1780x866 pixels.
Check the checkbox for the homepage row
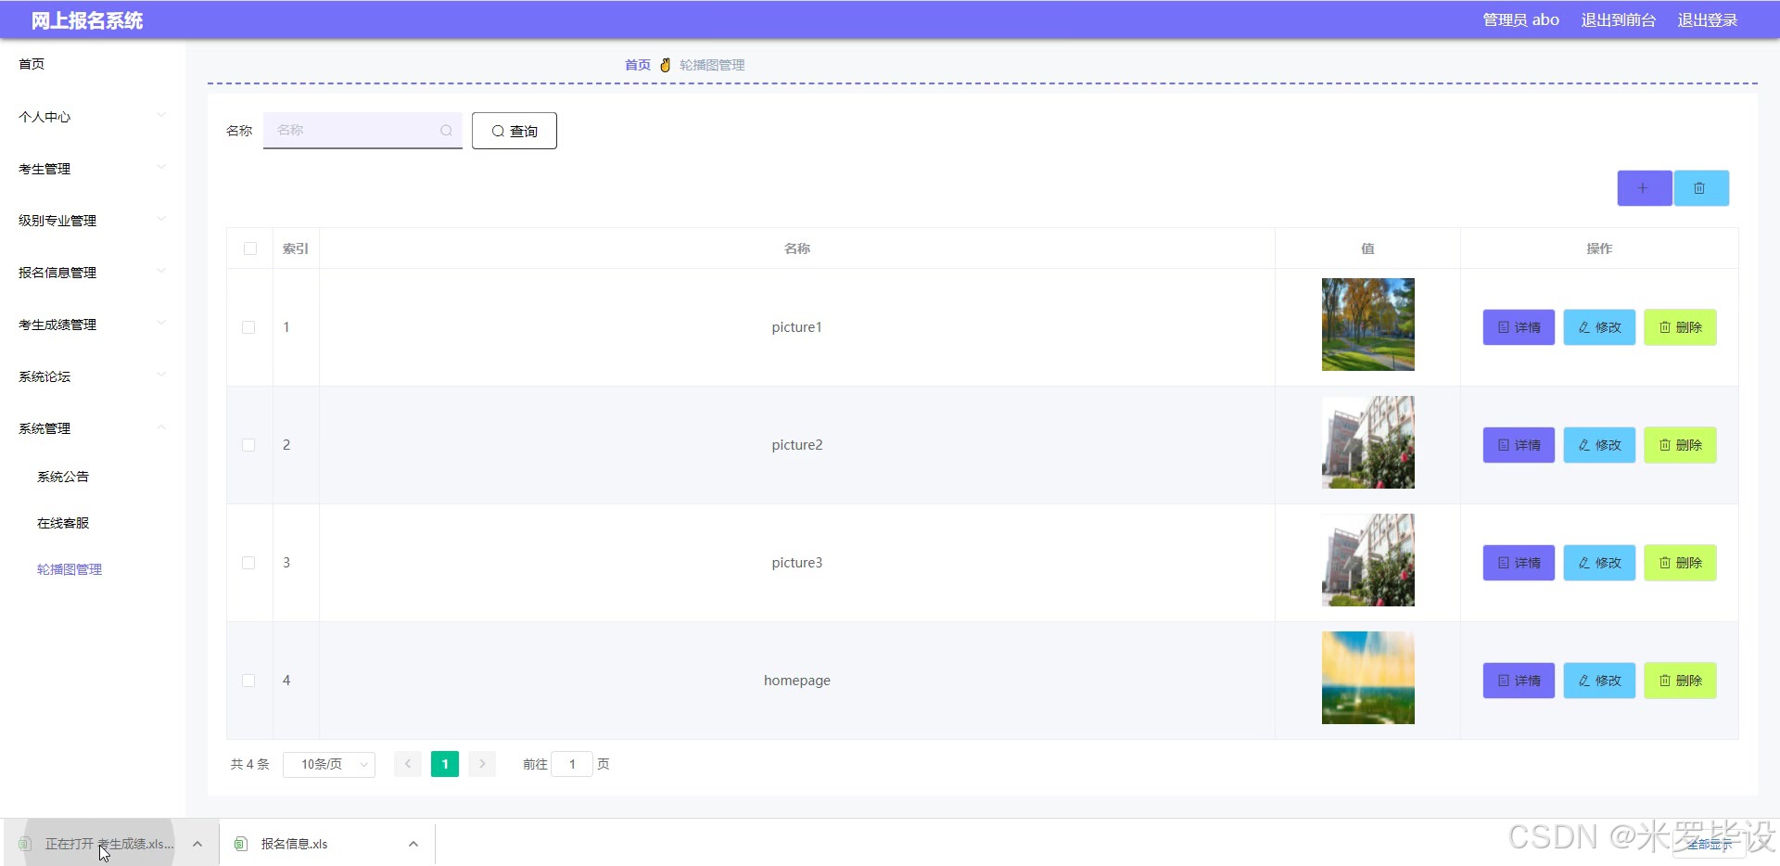pos(248,681)
